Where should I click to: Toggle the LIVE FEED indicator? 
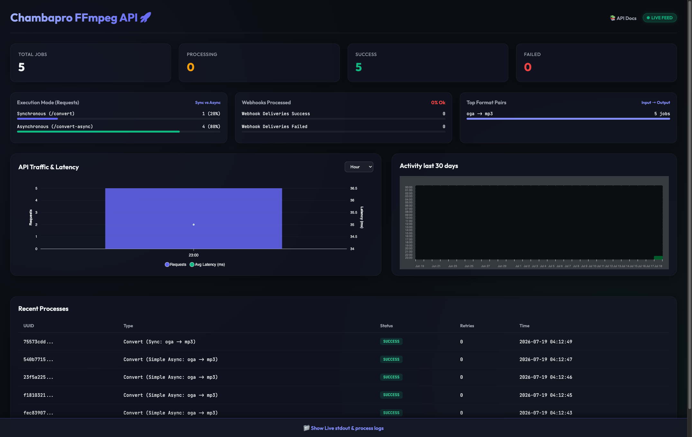pyautogui.click(x=660, y=18)
